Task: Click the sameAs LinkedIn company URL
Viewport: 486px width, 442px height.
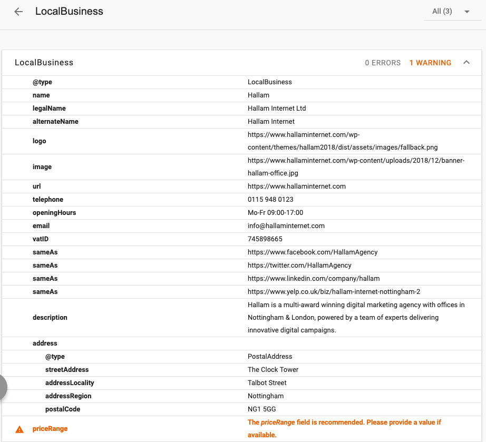Action: pos(314,279)
